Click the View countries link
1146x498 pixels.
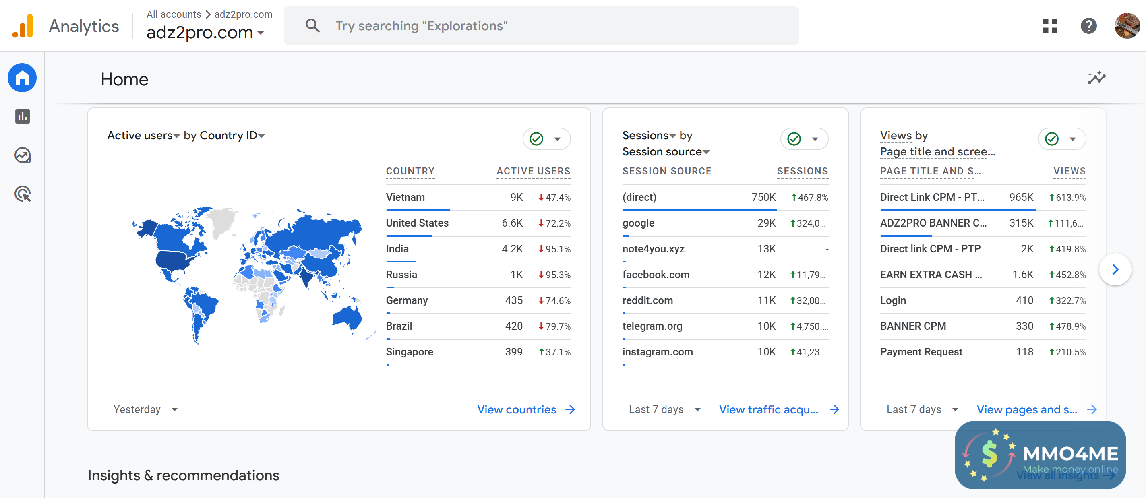click(x=517, y=409)
